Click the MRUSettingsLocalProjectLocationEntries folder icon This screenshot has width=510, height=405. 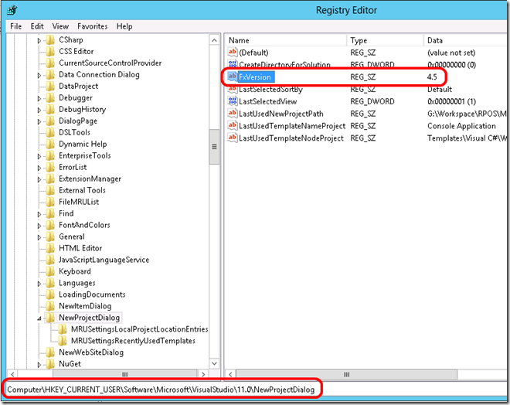[x=63, y=329]
